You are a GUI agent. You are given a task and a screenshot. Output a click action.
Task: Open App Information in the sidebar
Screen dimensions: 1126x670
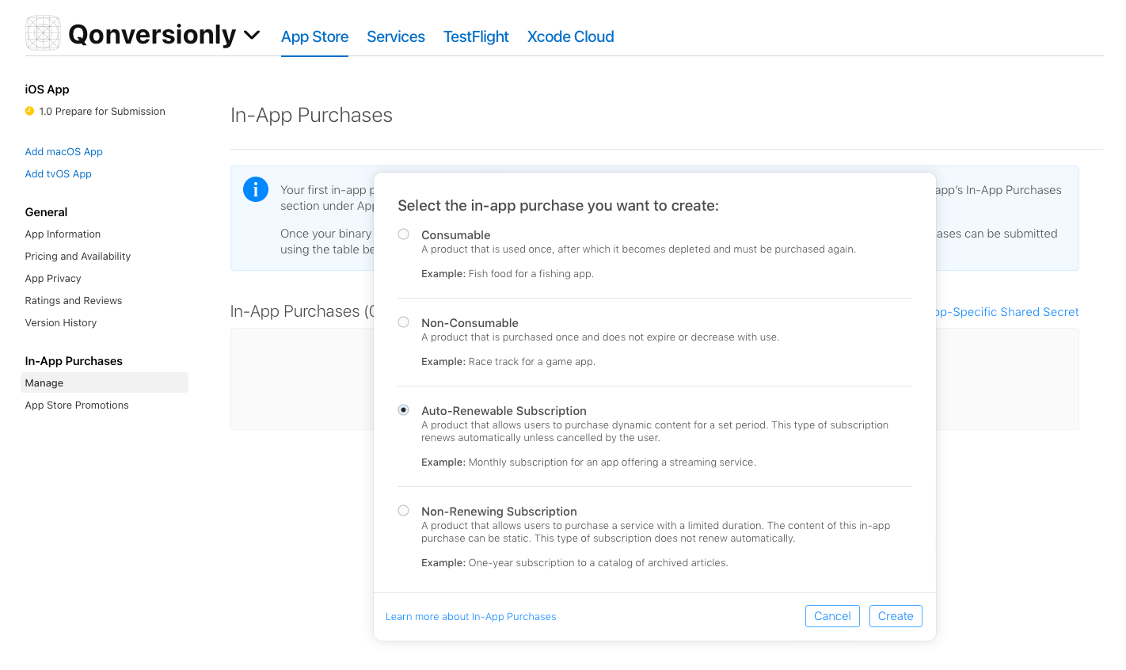coord(63,234)
